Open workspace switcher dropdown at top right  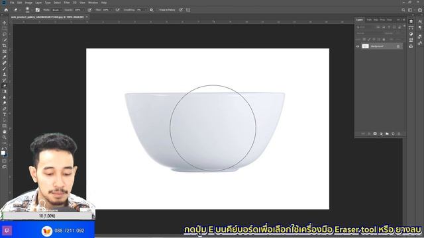pos(411,10)
